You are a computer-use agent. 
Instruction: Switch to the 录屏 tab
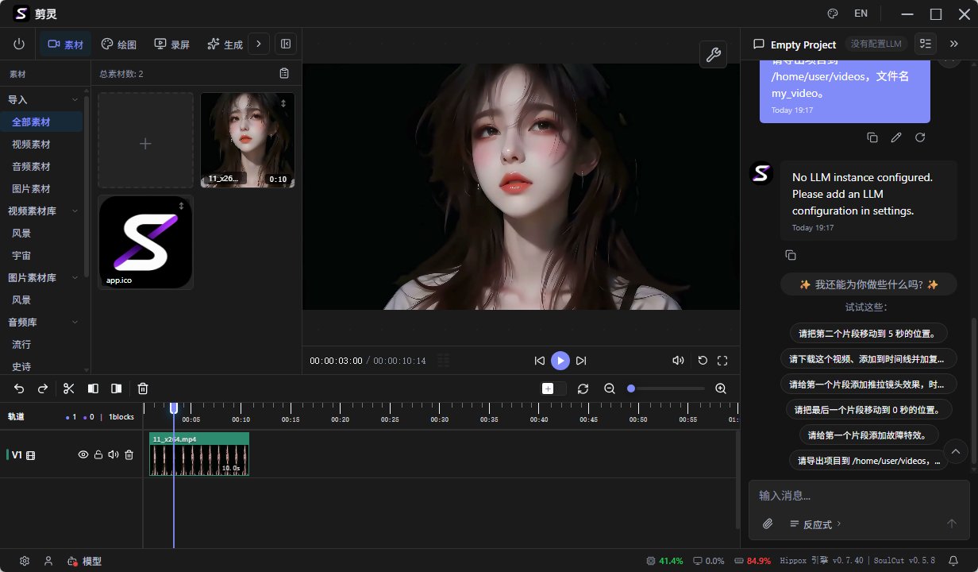pyautogui.click(x=172, y=44)
